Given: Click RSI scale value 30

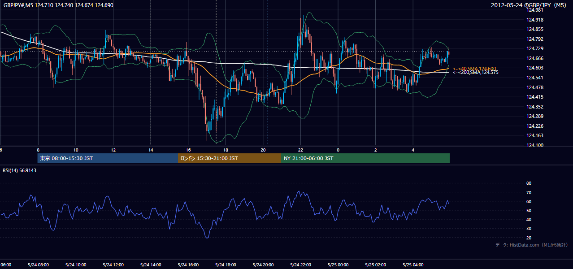Looking at the screenshot, I should (x=529, y=229).
